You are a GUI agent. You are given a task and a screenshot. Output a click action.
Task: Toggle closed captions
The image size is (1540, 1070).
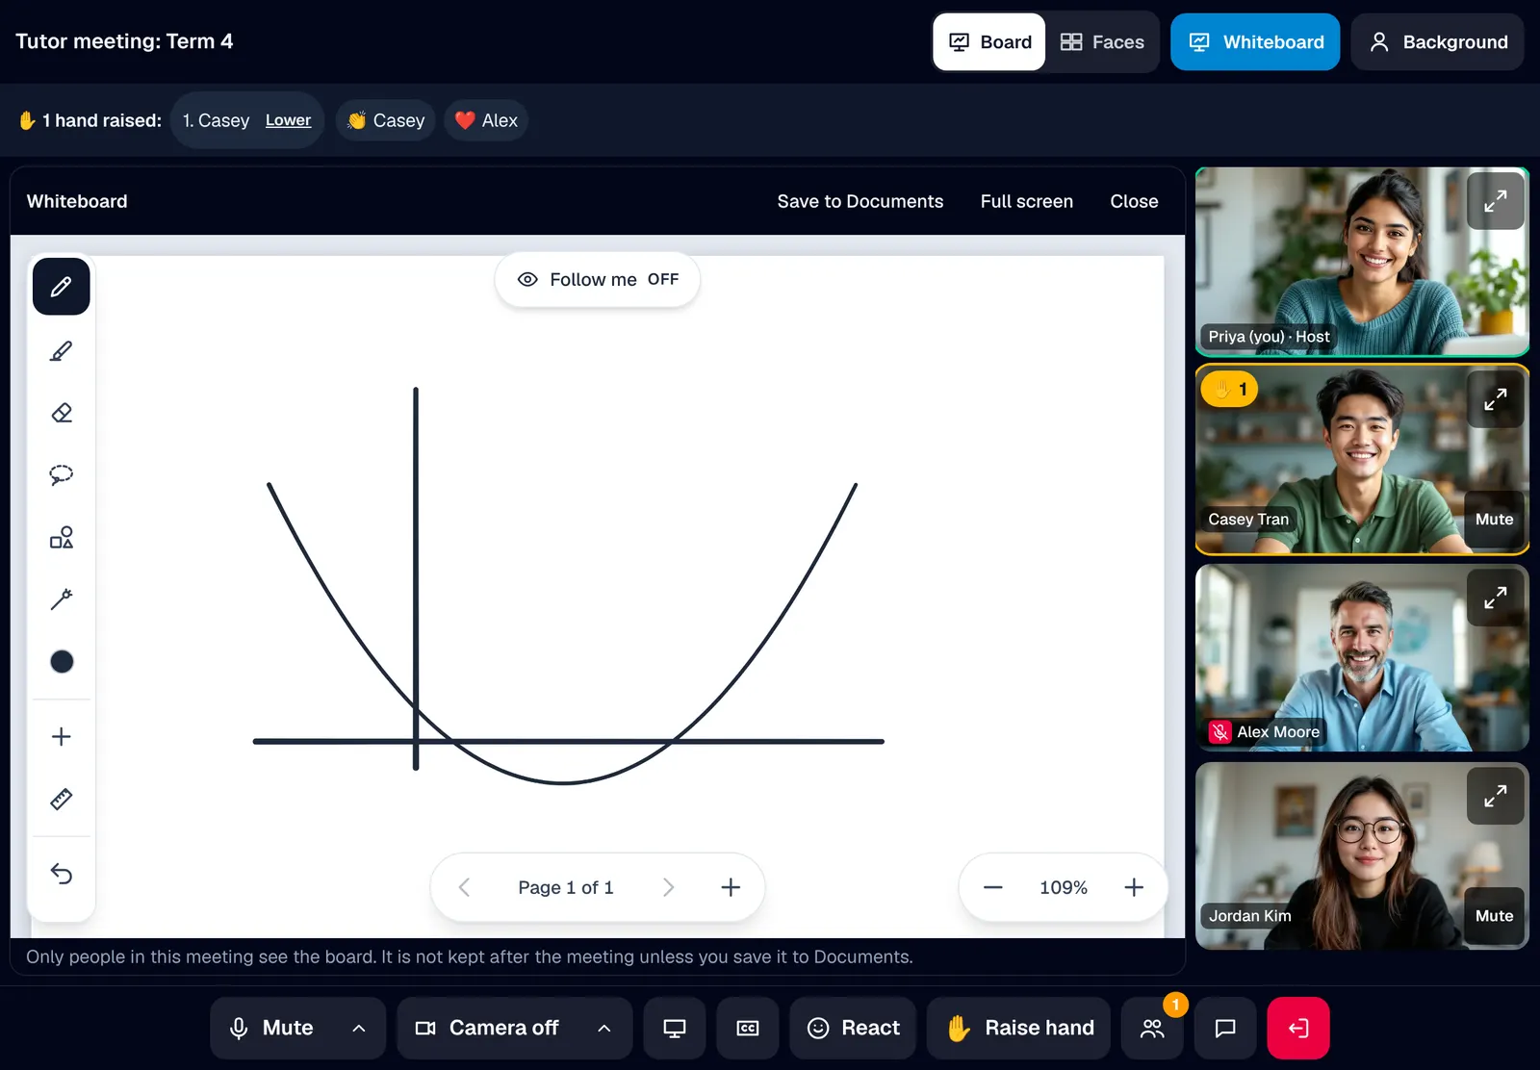pos(748,1028)
